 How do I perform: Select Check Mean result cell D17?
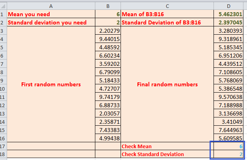[228, 146]
